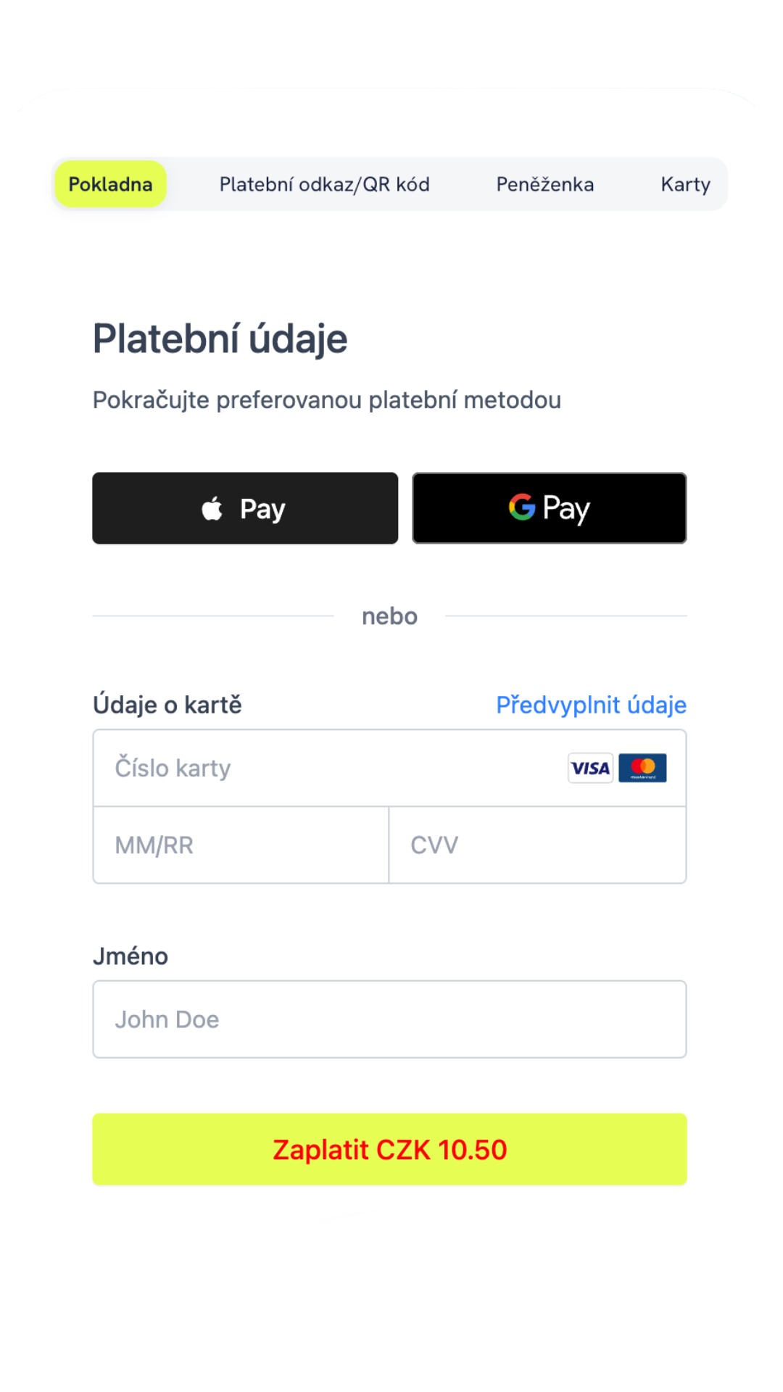Click the Údaje o kartě label
The image size is (783, 1392).
click(167, 705)
